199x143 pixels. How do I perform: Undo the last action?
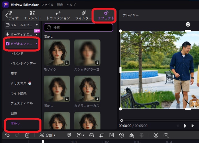coord(7,135)
